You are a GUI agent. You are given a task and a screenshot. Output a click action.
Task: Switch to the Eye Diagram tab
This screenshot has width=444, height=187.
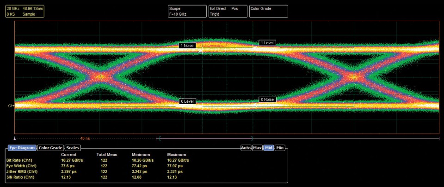pyautogui.click(x=21, y=148)
